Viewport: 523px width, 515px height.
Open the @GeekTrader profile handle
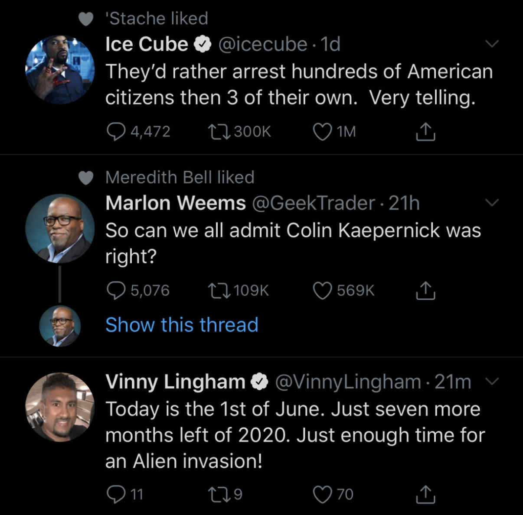coord(314,203)
